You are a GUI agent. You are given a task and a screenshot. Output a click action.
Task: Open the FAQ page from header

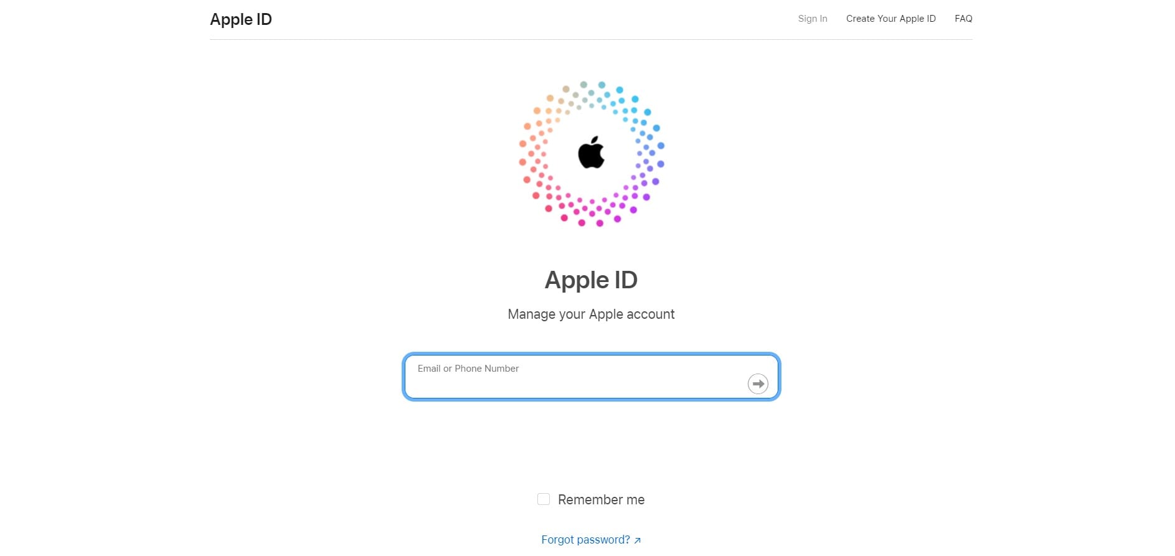963,19
